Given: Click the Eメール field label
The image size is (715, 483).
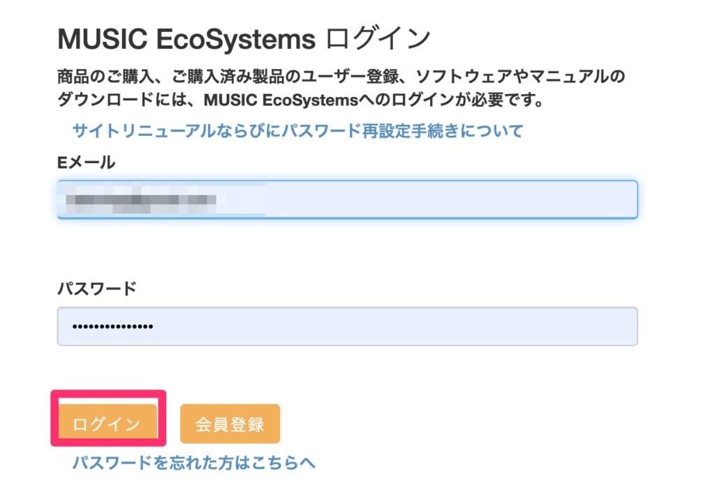Looking at the screenshot, I should 87,162.
